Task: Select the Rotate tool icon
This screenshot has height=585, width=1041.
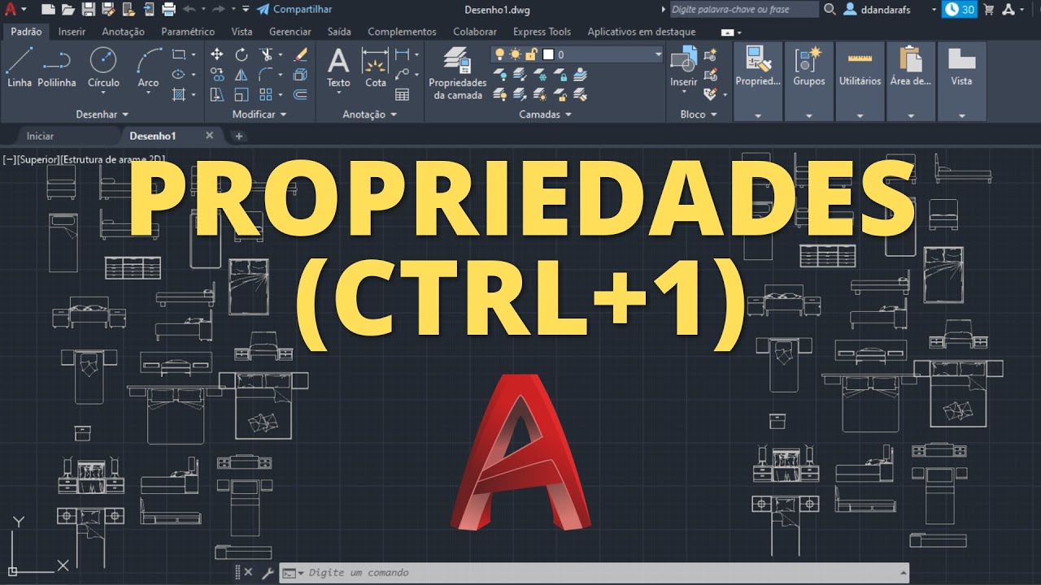Action: [x=242, y=54]
